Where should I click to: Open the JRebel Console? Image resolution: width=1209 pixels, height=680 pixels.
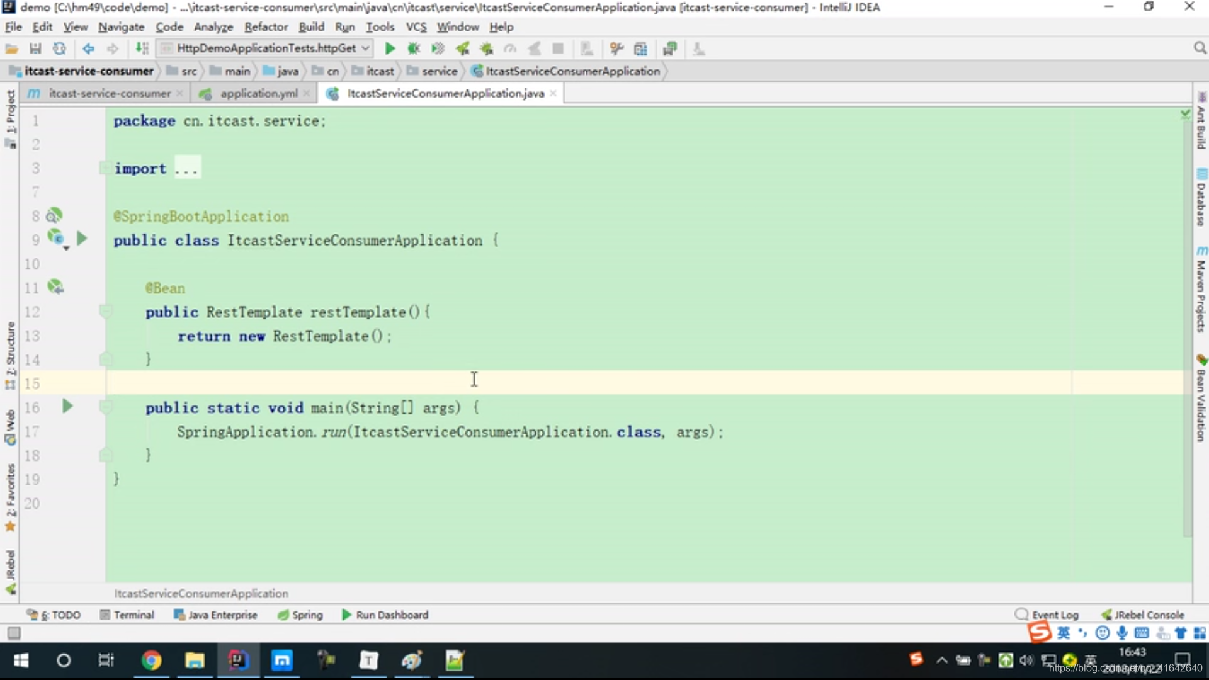coord(1142,615)
